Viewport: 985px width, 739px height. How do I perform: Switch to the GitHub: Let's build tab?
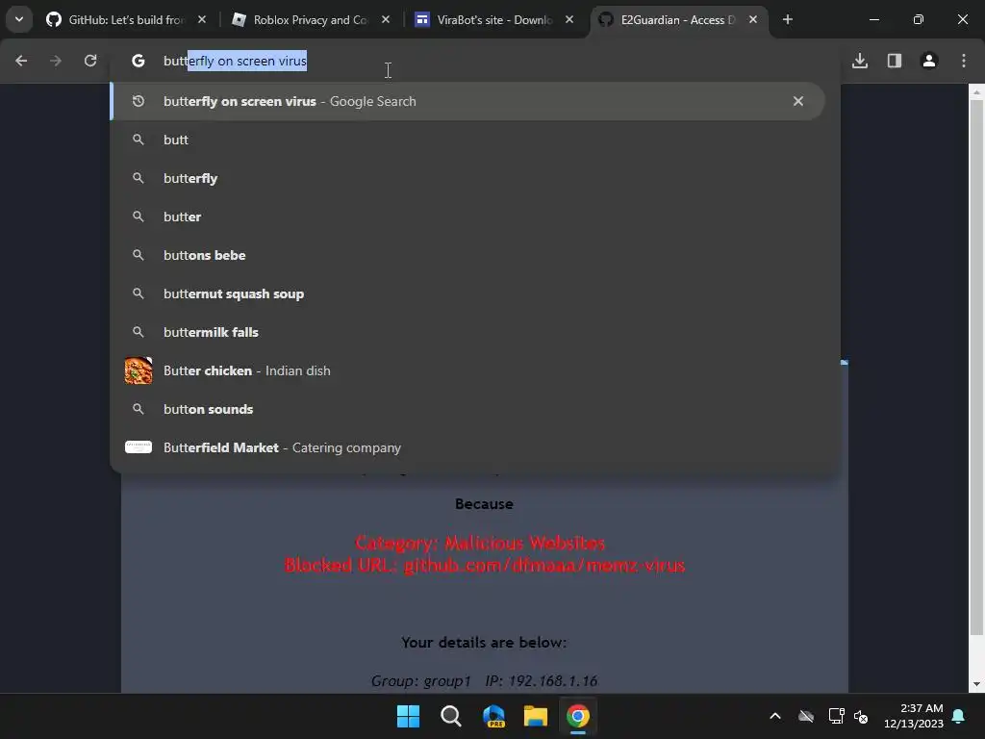[126, 19]
